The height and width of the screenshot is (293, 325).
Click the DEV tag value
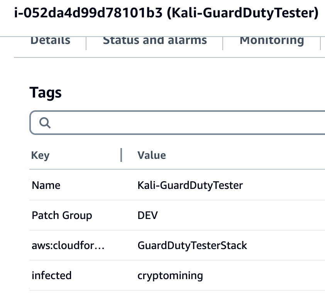pos(147,215)
